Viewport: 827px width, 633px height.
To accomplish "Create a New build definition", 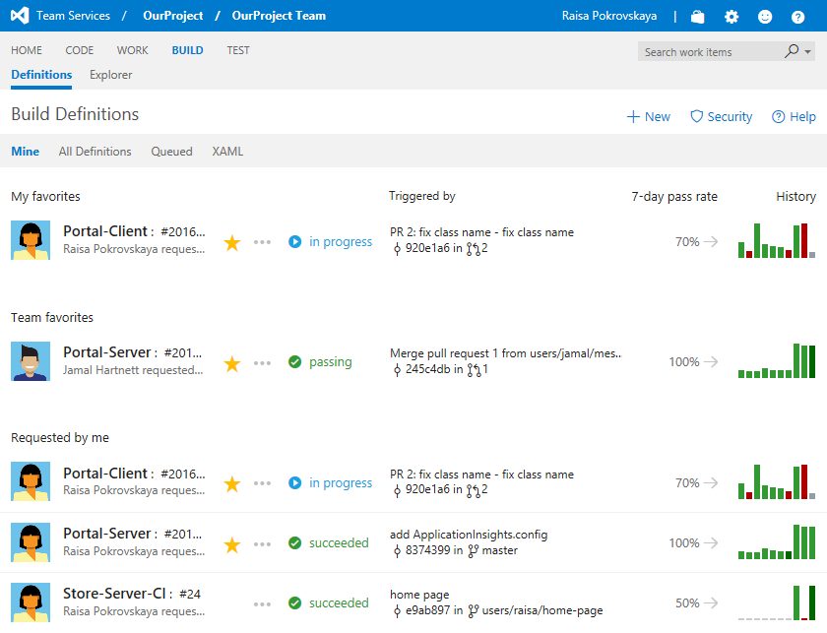I will (x=648, y=116).
